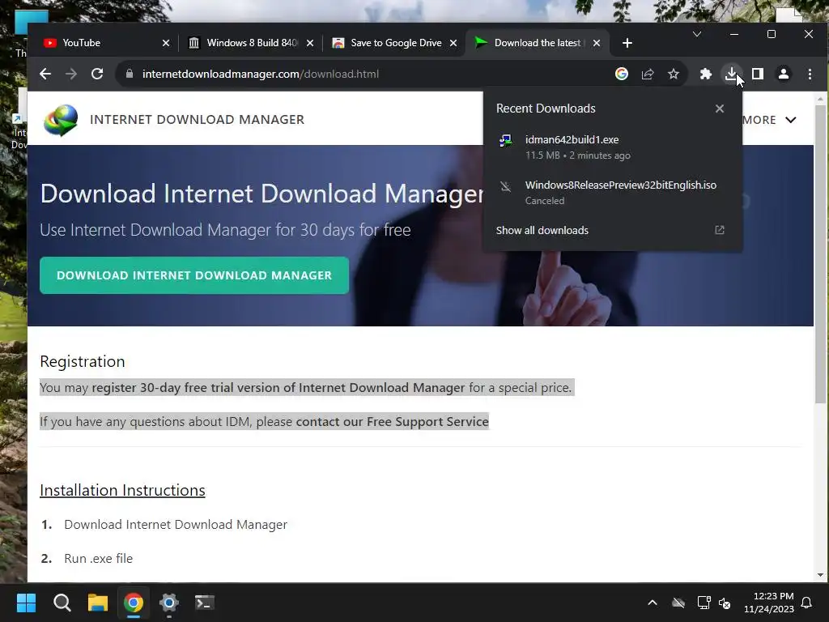Click muted volume tray icon
Screen dimensions: 829x622
tap(725, 603)
